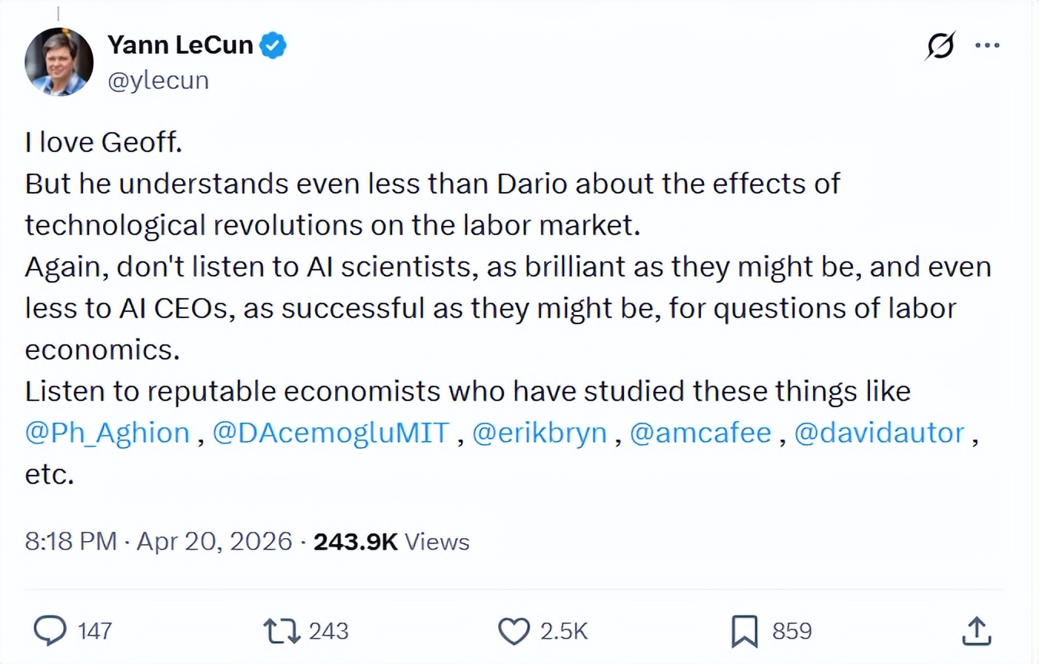The height and width of the screenshot is (664, 1039).
Task: Repost this tweet using the retweet icon
Action: [x=280, y=631]
